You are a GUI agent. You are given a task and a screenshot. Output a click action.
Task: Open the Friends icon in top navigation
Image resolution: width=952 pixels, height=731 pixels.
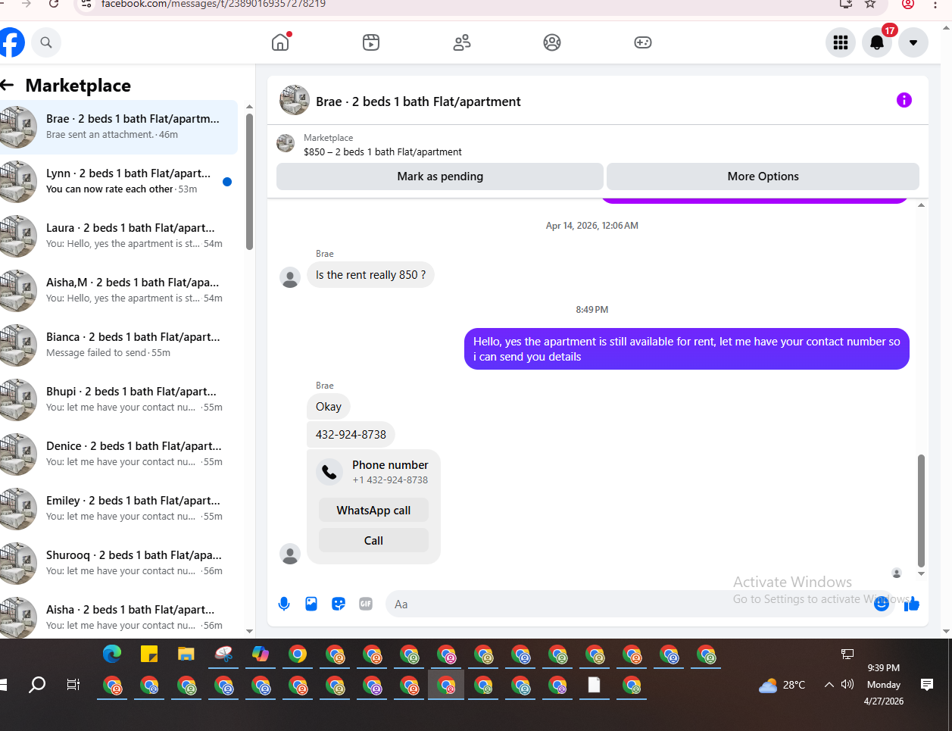(462, 42)
